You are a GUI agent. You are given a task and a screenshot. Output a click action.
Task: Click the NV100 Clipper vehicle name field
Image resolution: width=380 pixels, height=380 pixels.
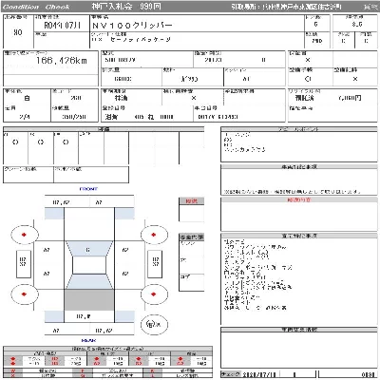[x=197, y=24]
